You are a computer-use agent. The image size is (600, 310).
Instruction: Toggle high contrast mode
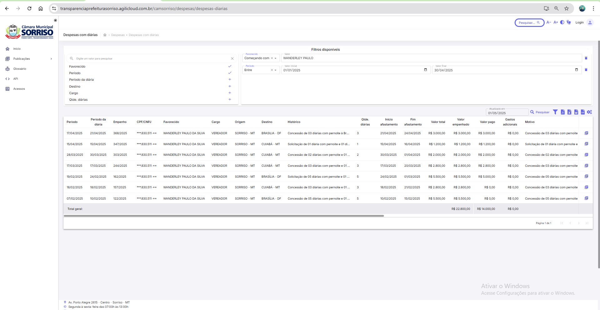pos(562,23)
